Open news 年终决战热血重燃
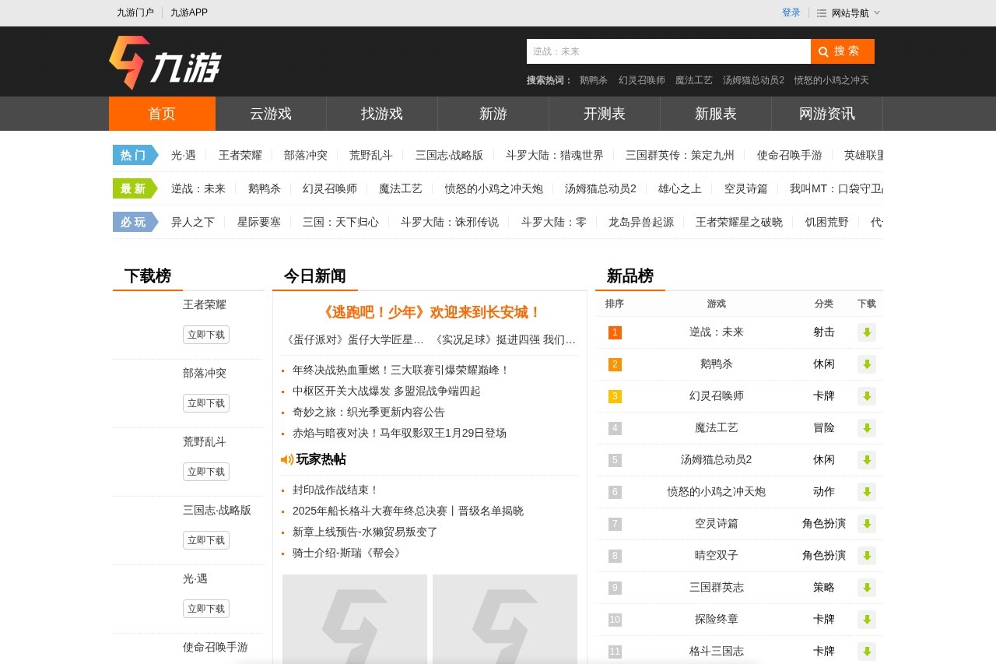Screen dimensions: 996x664 coord(401,370)
